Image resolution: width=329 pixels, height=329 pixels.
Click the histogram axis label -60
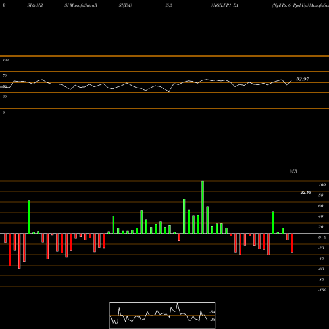321,269
